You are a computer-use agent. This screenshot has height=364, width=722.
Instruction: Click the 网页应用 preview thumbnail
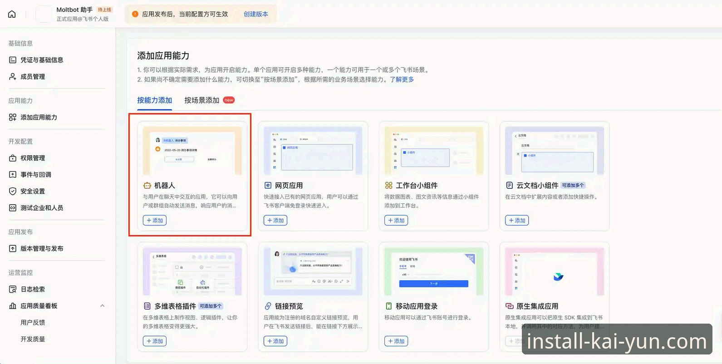click(313, 151)
